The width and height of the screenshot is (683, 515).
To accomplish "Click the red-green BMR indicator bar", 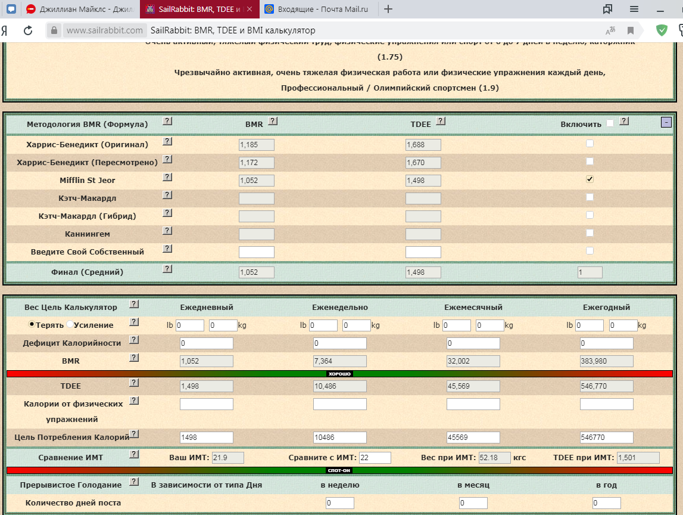I will click(339, 374).
